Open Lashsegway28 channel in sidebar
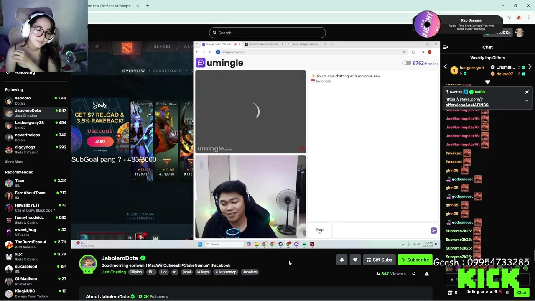This screenshot has height=301, width=535. tap(36, 125)
